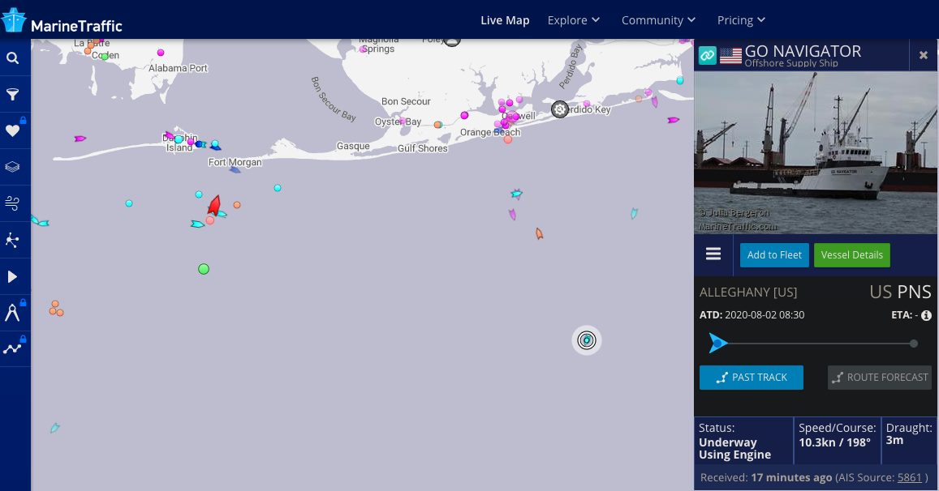Expand the Pricing dropdown menu
This screenshot has width=939, height=491.
click(x=741, y=20)
